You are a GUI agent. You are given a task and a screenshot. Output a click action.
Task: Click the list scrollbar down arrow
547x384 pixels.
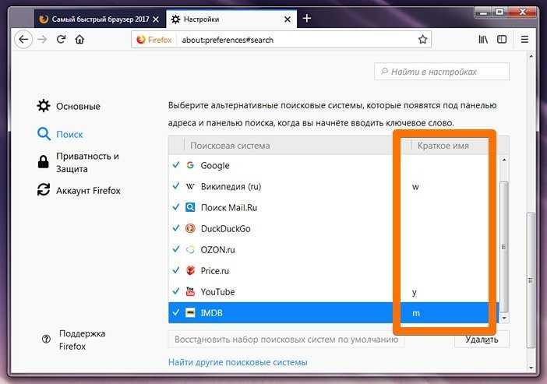click(x=503, y=318)
